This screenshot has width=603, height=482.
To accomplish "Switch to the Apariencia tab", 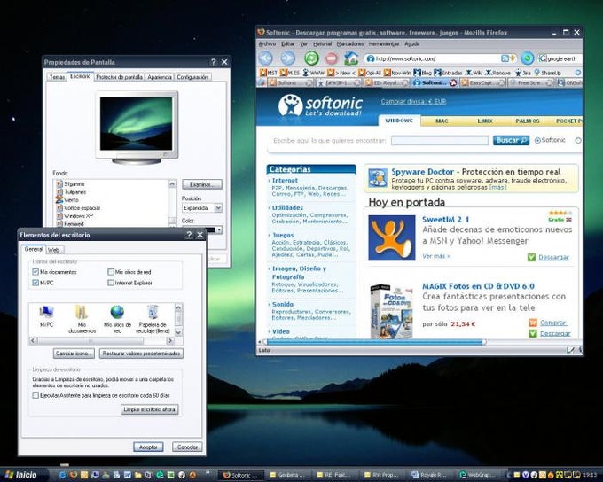I will click(160, 77).
